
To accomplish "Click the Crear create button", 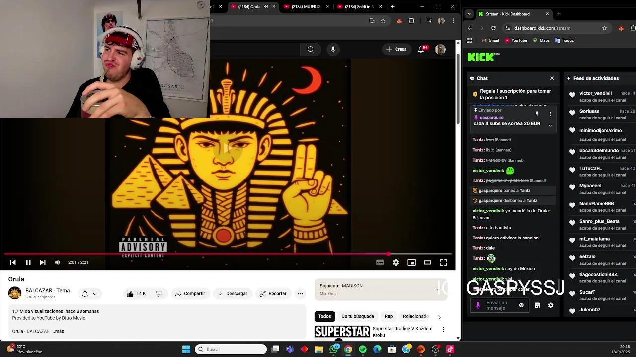I will (x=396, y=49).
